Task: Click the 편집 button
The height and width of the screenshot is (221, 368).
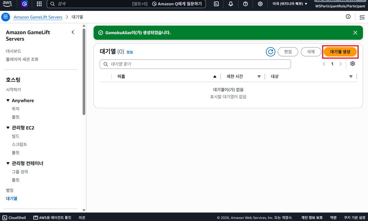Action: click(288, 52)
